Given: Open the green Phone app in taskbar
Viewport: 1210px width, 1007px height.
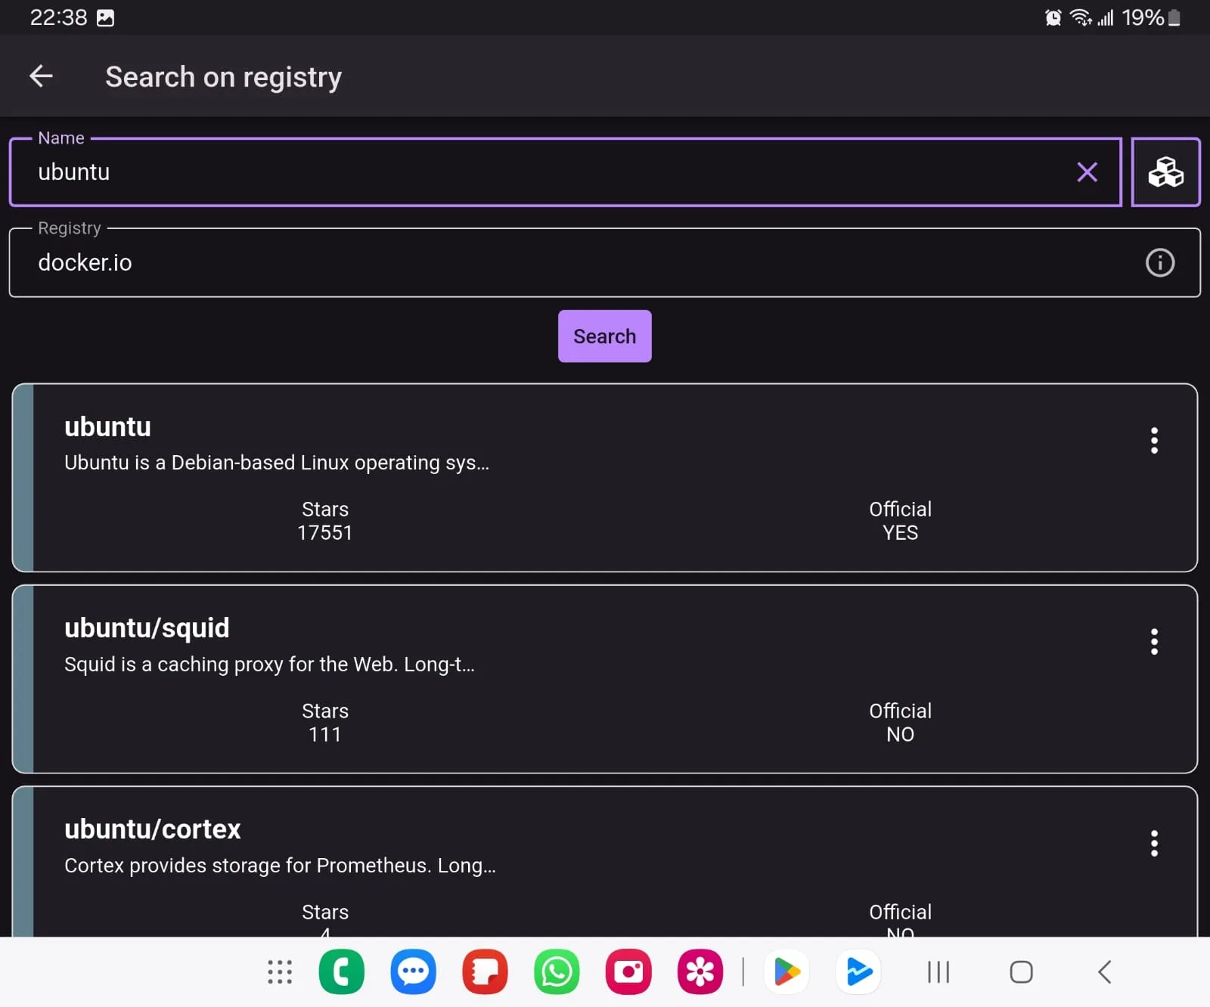Looking at the screenshot, I should (x=342, y=972).
